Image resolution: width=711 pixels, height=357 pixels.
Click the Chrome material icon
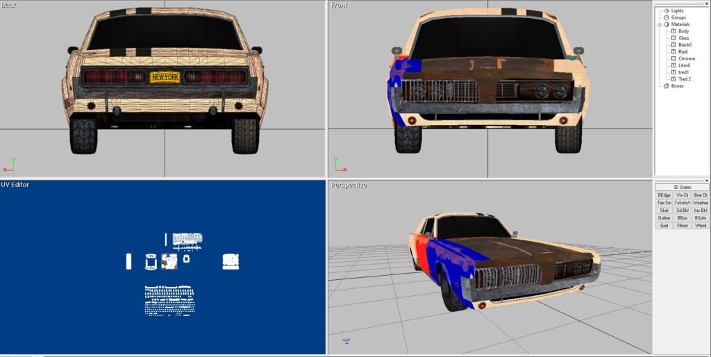coord(674,58)
